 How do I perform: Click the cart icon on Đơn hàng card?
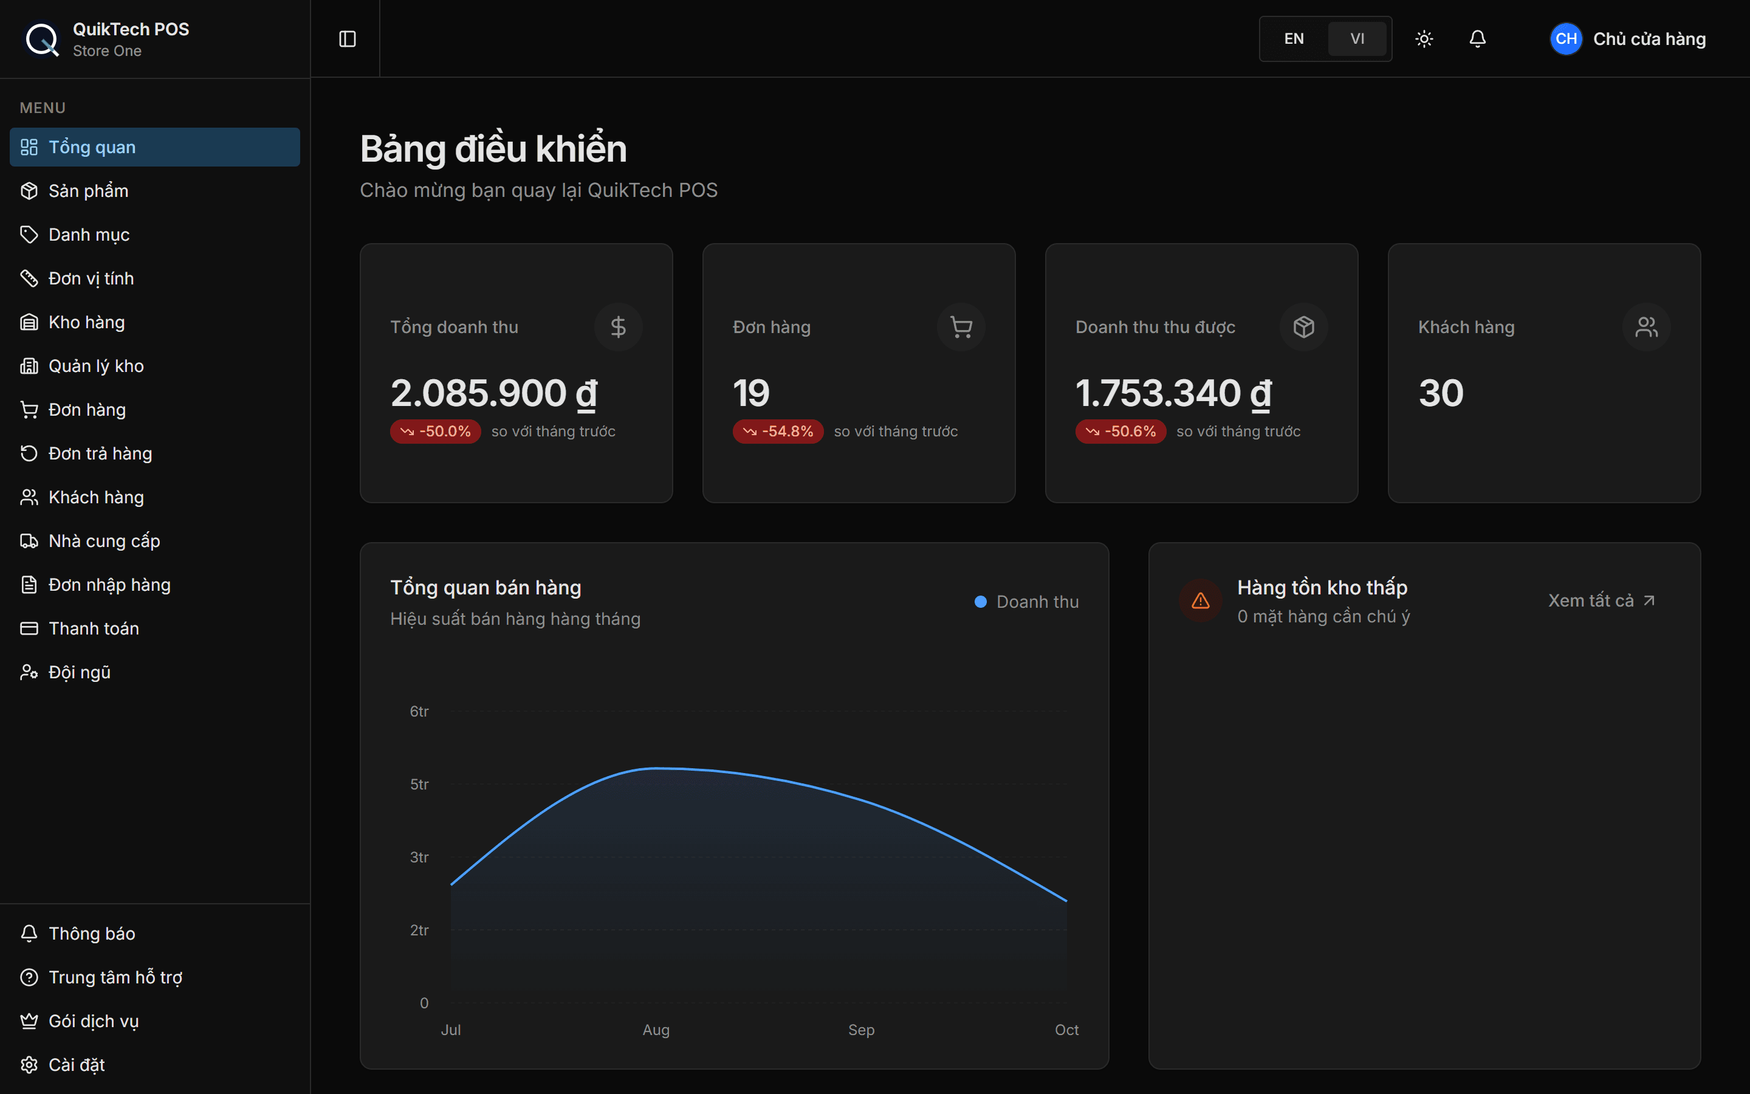pos(961,327)
